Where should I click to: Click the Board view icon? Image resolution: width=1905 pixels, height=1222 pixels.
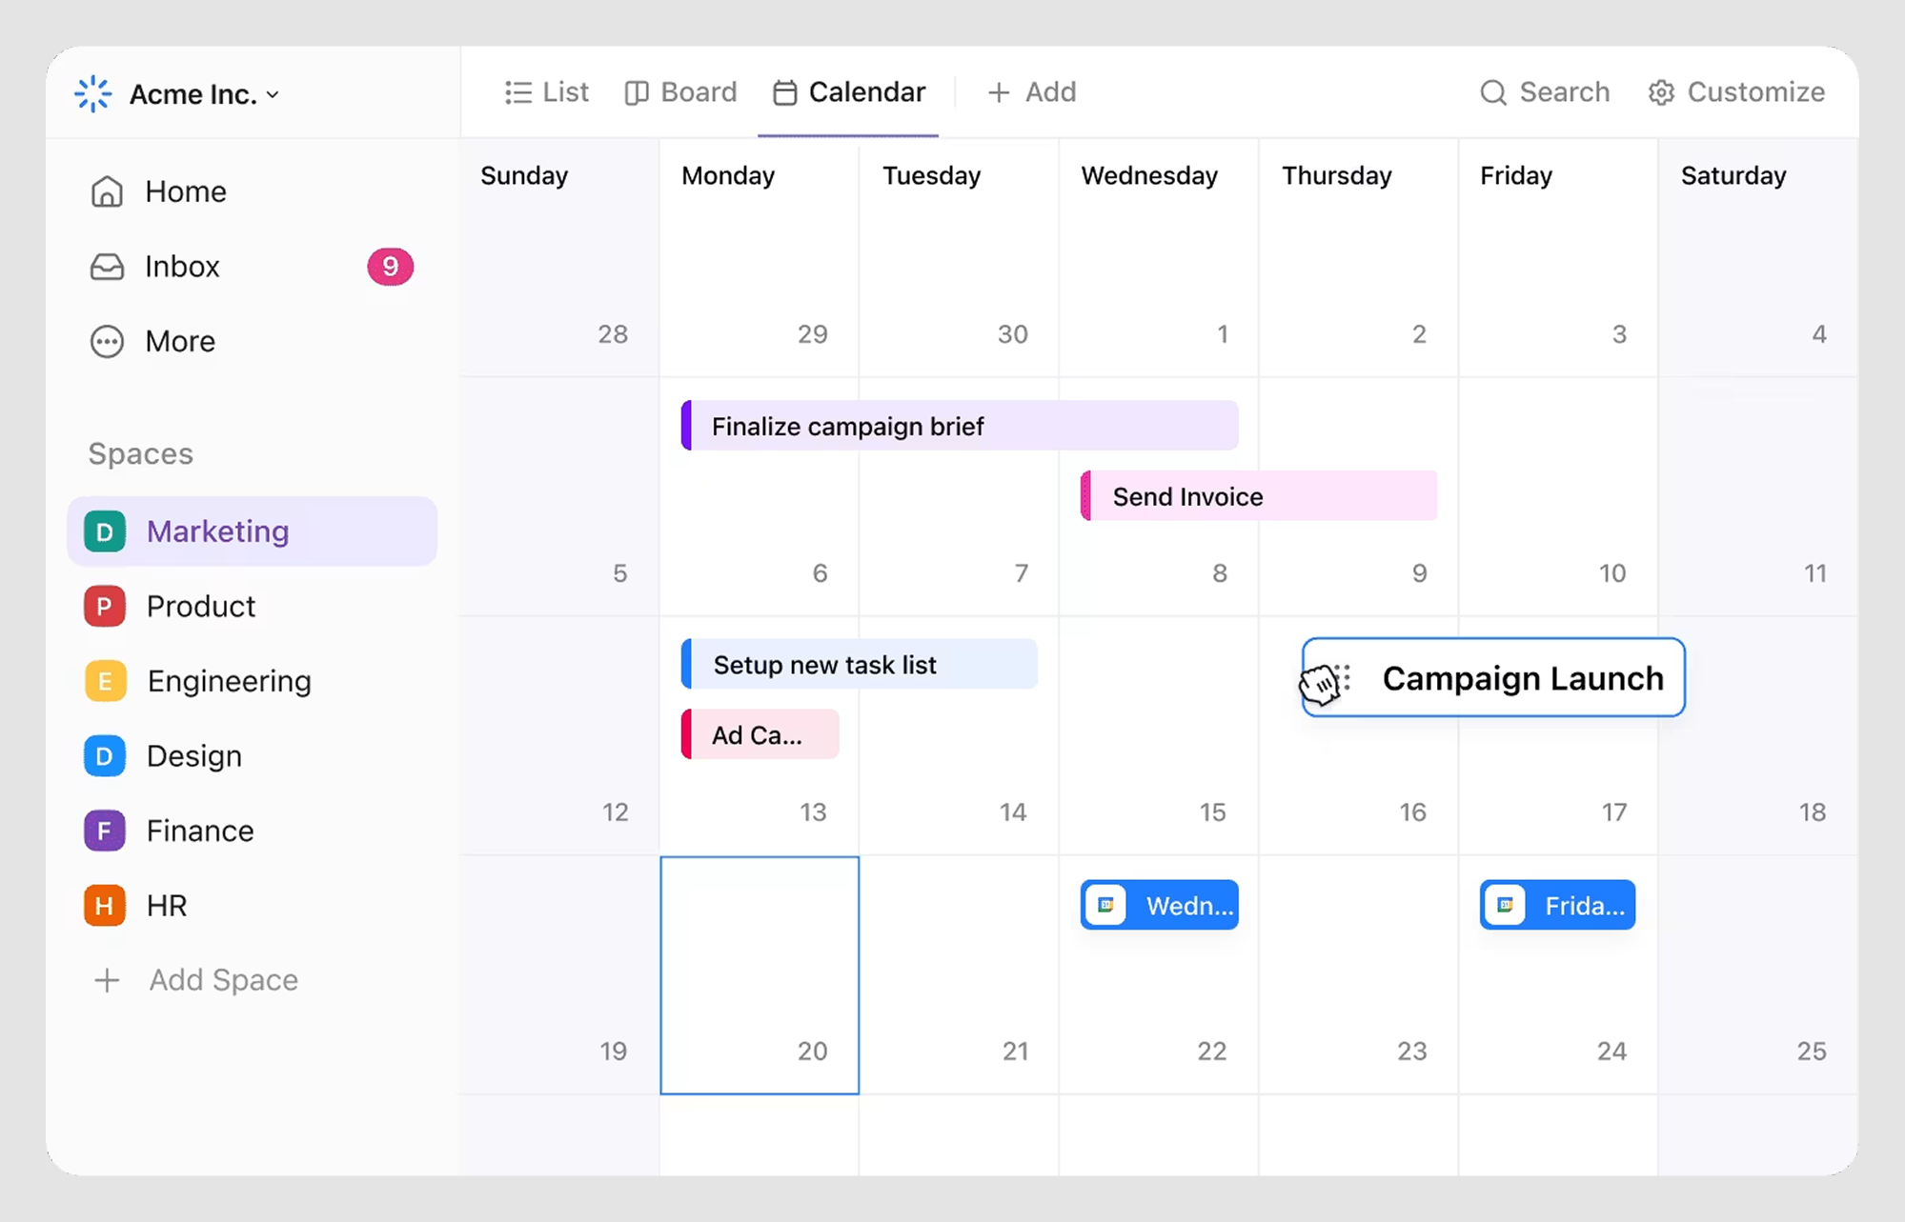point(637,92)
